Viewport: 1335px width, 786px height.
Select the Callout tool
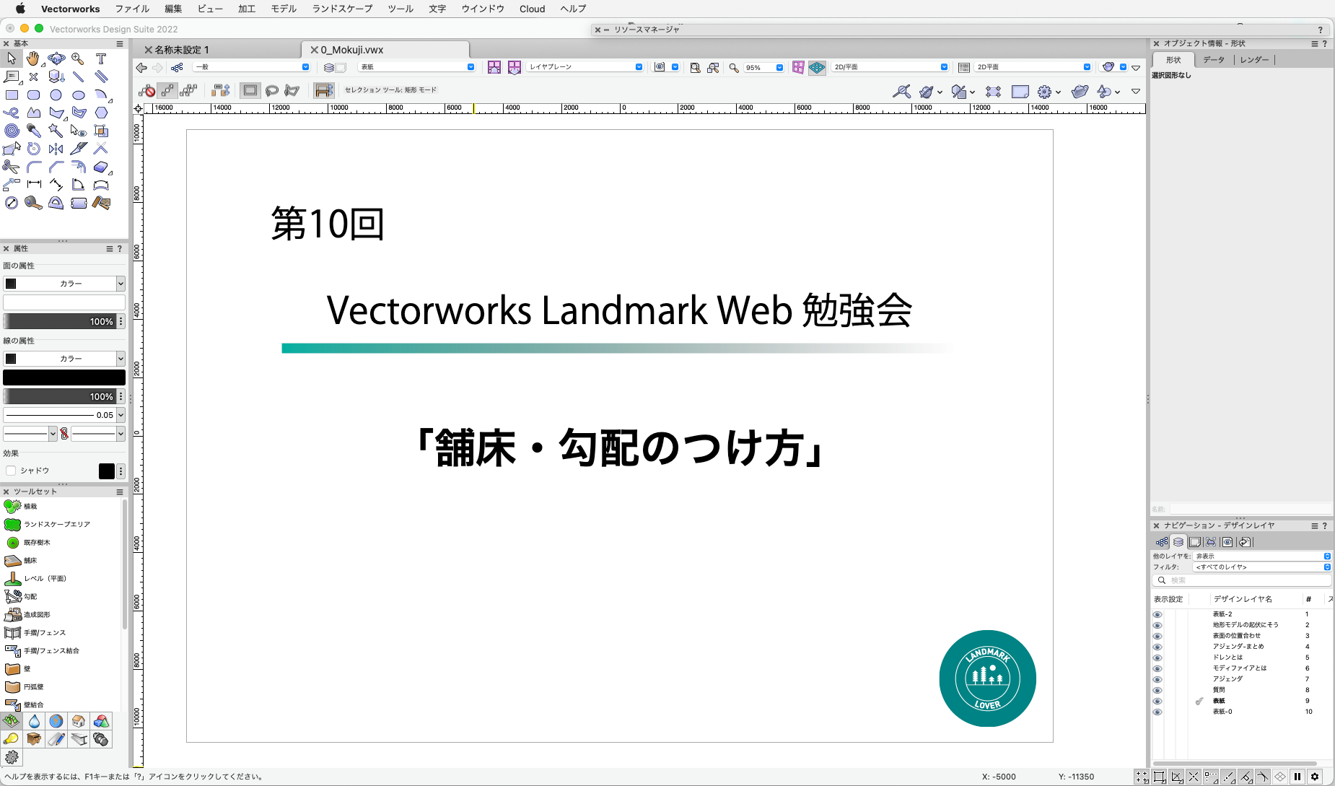click(x=12, y=77)
